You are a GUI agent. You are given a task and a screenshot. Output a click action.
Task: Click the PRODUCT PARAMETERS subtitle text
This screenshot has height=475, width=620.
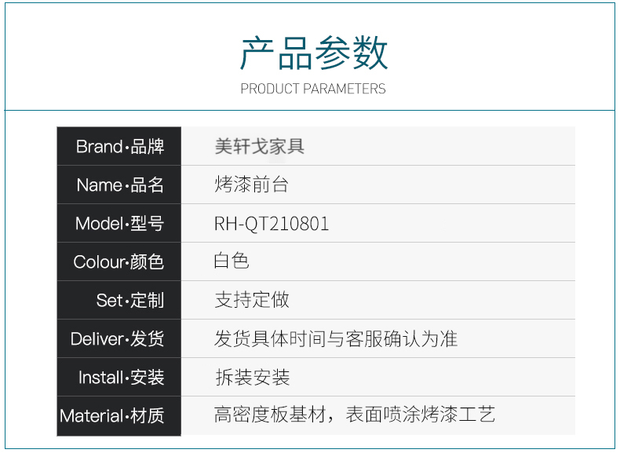tap(313, 89)
